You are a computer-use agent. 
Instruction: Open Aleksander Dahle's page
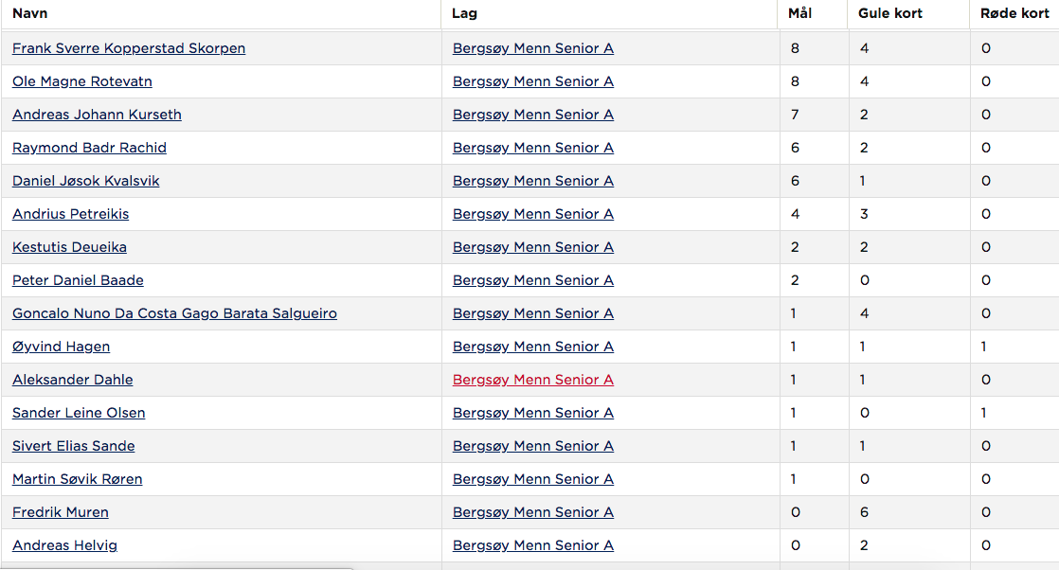[x=72, y=379]
